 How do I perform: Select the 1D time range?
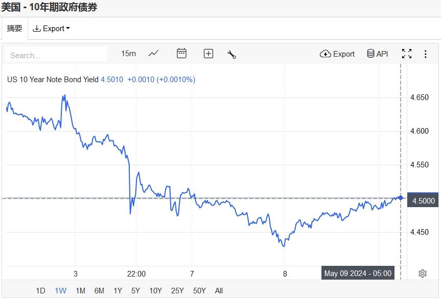[x=40, y=291]
